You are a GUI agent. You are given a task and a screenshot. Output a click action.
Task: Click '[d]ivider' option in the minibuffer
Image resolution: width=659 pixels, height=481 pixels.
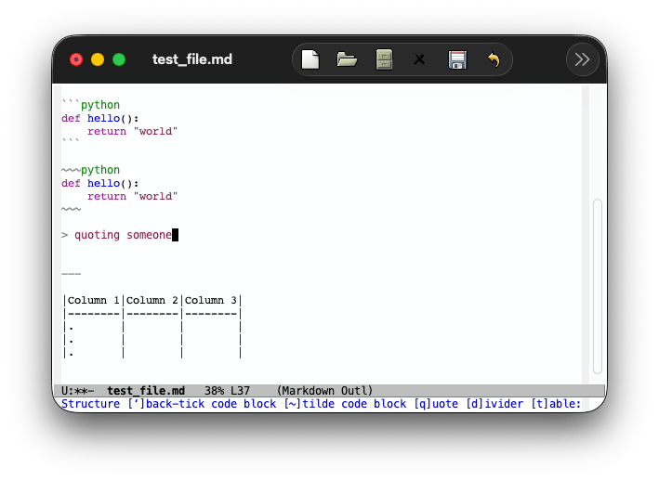494,404
